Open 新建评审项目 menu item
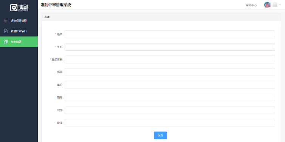Screen dimensions: 285x142 [x=19, y=31]
